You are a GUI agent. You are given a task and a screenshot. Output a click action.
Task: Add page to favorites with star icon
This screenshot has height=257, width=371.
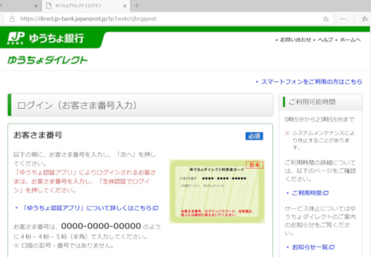point(326,19)
